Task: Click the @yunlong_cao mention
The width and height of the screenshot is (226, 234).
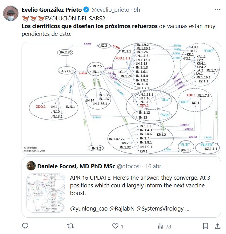Action: pyautogui.click(x=89, y=209)
